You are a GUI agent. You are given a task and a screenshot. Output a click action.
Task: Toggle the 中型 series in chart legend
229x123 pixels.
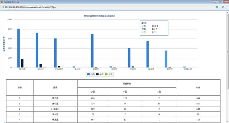pyautogui.click(x=100, y=74)
